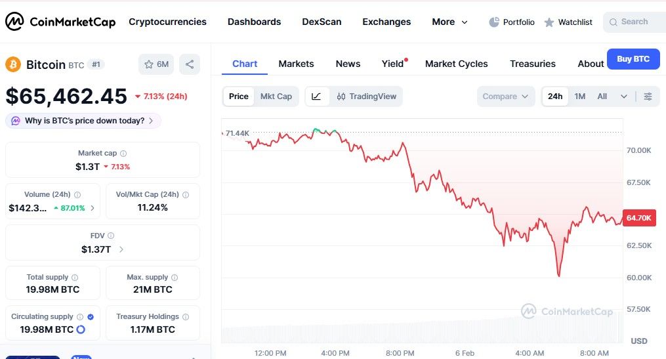The image size is (666, 359).
Task: Expand the Compare dropdown
Action: [x=505, y=96]
